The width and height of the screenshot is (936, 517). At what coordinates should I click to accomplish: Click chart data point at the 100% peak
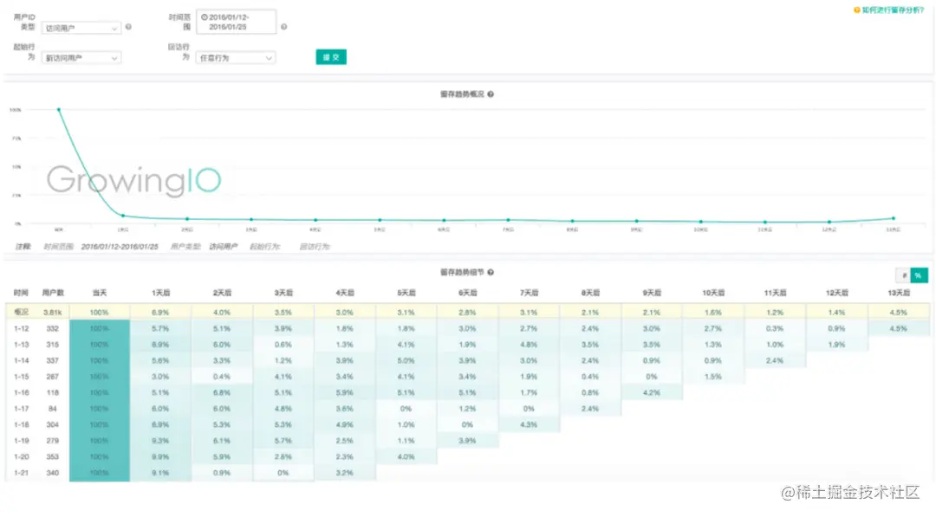[59, 110]
